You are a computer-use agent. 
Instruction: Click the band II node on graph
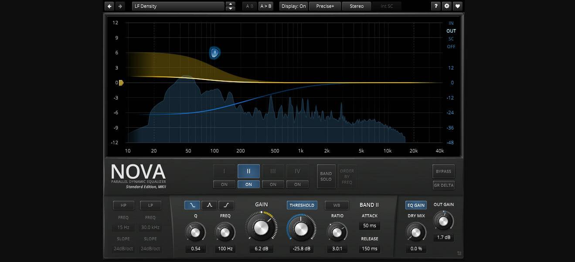(214, 53)
